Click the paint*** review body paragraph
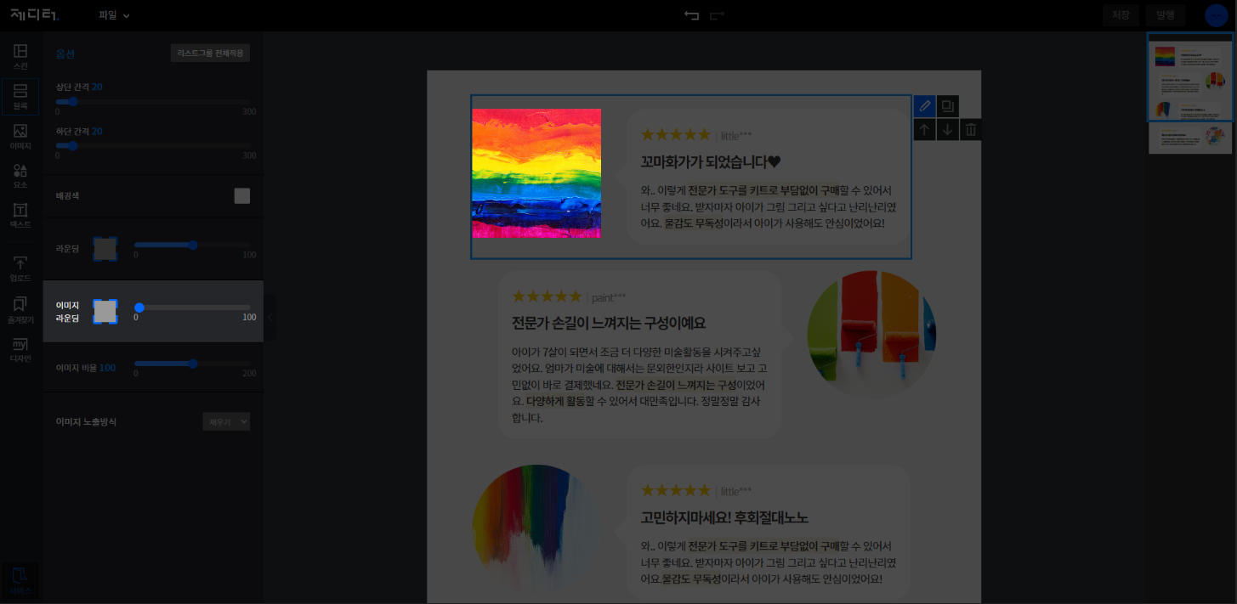 click(x=639, y=384)
